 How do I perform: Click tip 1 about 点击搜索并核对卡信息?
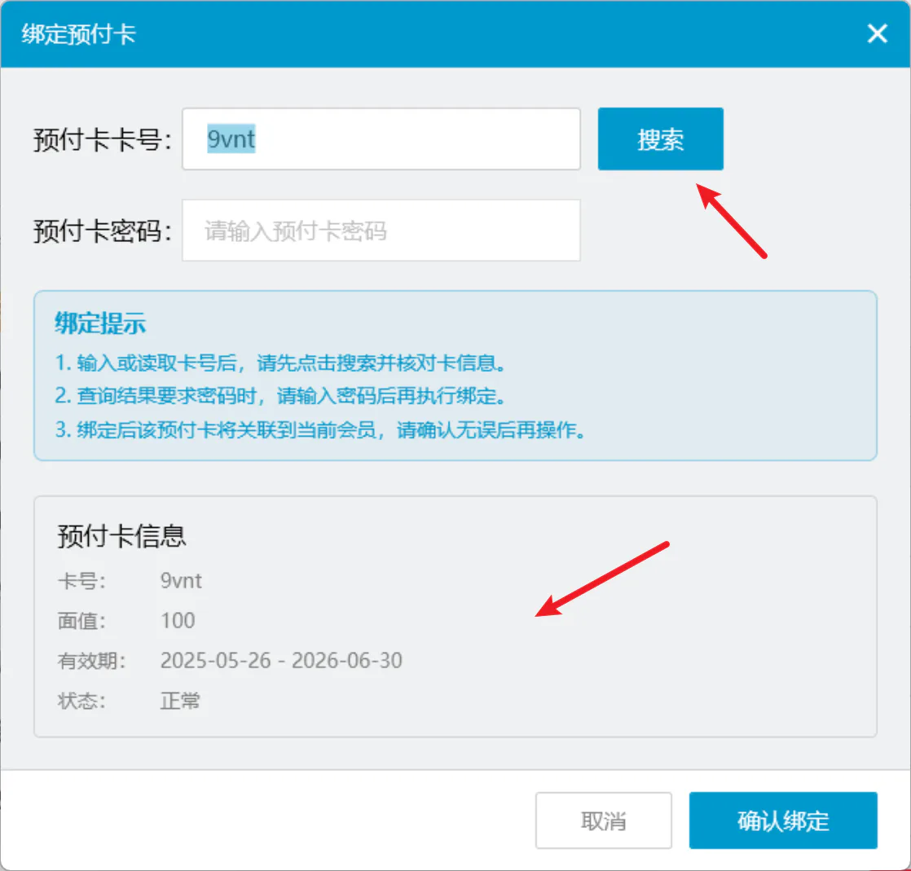point(280,363)
